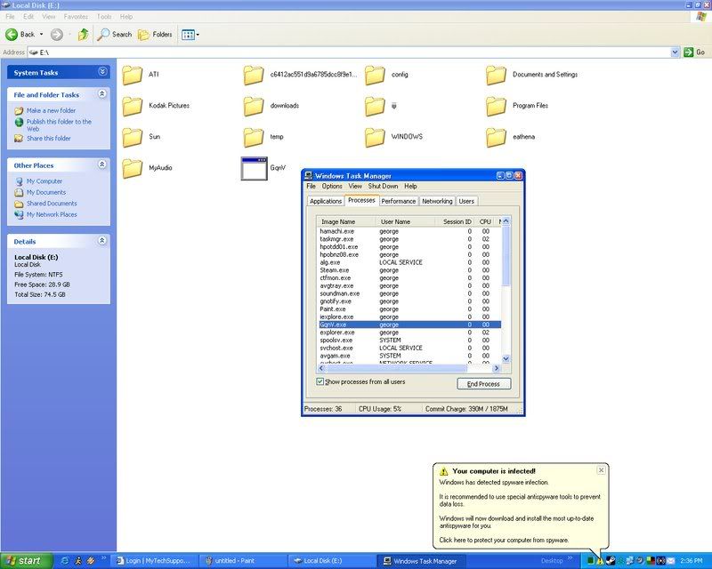Open My Network Places link
712x569 pixels.
click(52, 214)
